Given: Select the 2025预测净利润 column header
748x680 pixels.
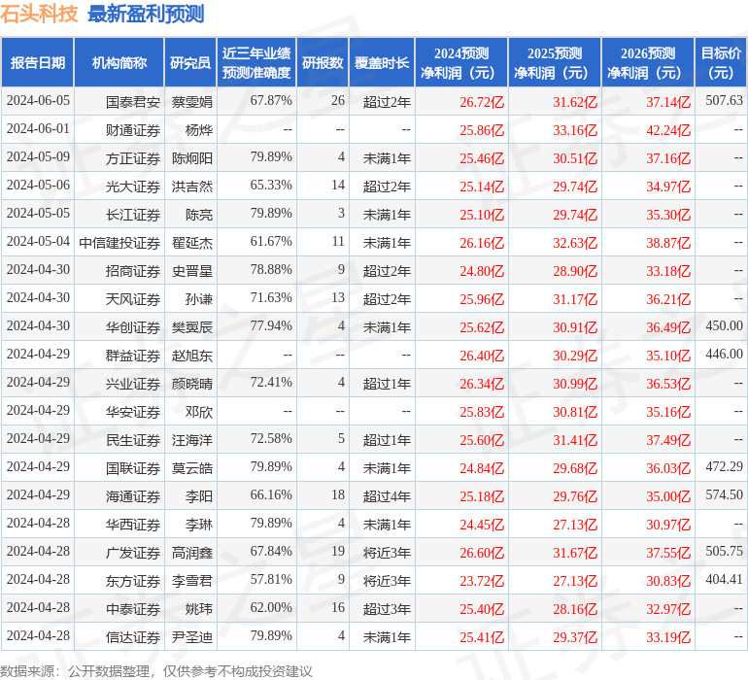Looking at the screenshot, I should [555, 62].
